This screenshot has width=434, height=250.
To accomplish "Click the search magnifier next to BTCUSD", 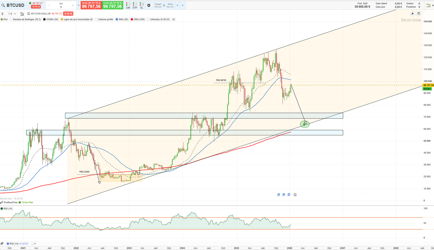I will [3, 5].
